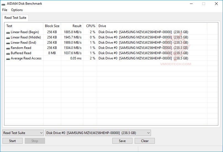Image resolution: width=223 pixels, height=152 pixels.
Task: Click the 256 KB cell in Random Read row
Action: [x=52, y=48]
